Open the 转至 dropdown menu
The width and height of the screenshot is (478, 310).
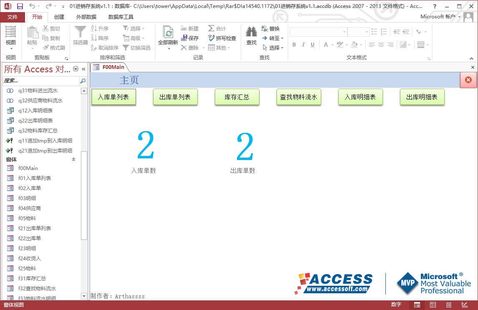point(272,38)
